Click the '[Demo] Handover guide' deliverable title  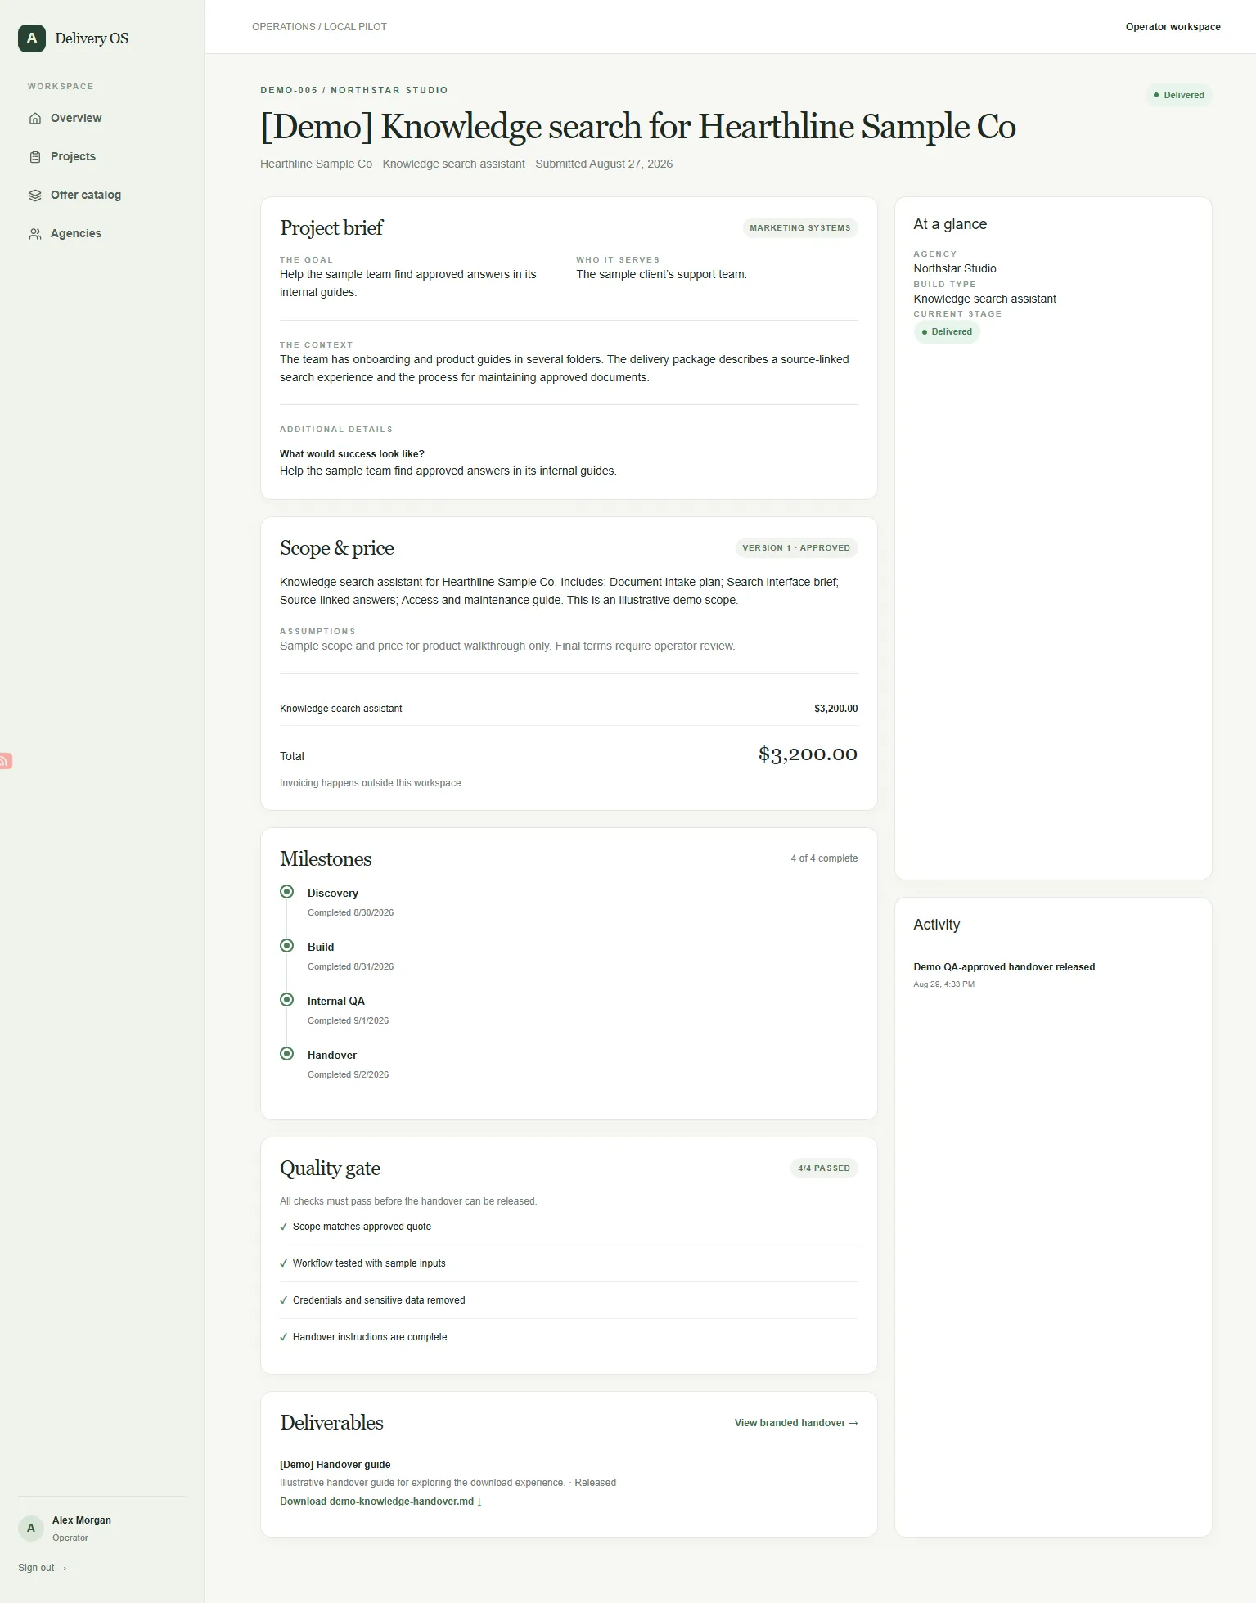click(335, 1465)
